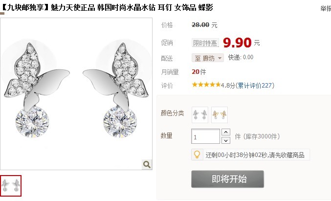Image resolution: width=331 pixels, height=201 pixels.
Task: Open the 至 廊坊 delivery destination dropdown
Action: click(208, 58)
